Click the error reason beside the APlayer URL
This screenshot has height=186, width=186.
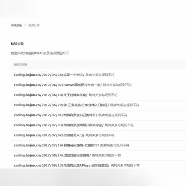point(125,165)
